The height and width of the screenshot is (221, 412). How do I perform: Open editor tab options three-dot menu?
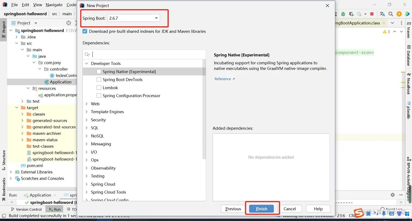pyautogui.click(x=401, y=23)
